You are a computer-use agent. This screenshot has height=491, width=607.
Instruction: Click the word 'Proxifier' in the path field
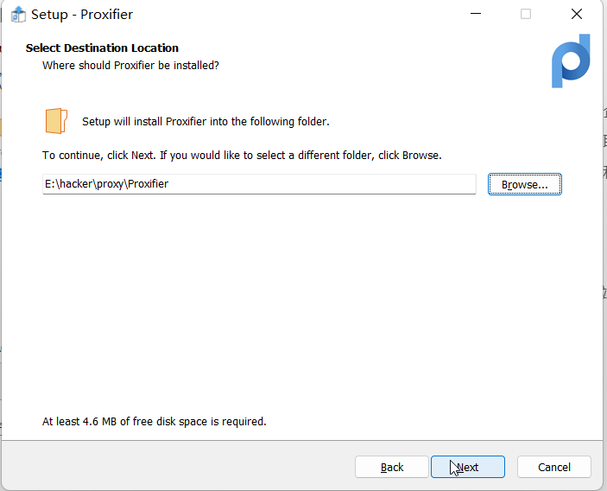[x=148, y=184]
